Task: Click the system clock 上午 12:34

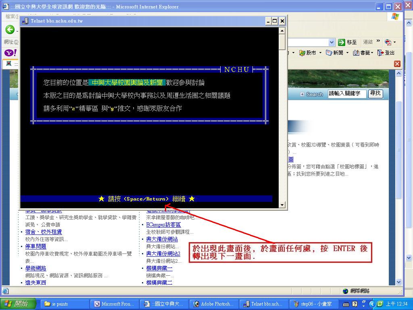Action: pyautogui.click(x=397, y=304)
